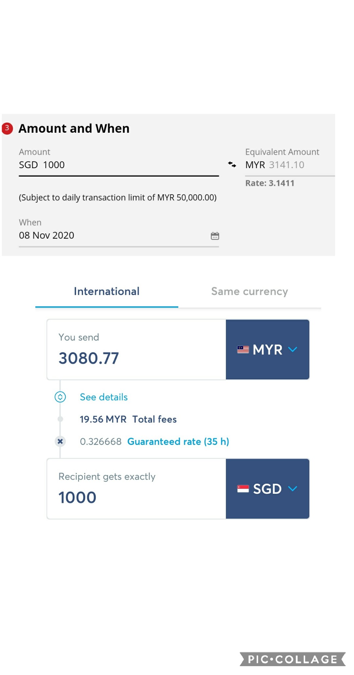The width and height of the screenshot is (354, 675).
Task: Expand the MYR selector chevron arrow
Action: [x=292, y=349]
